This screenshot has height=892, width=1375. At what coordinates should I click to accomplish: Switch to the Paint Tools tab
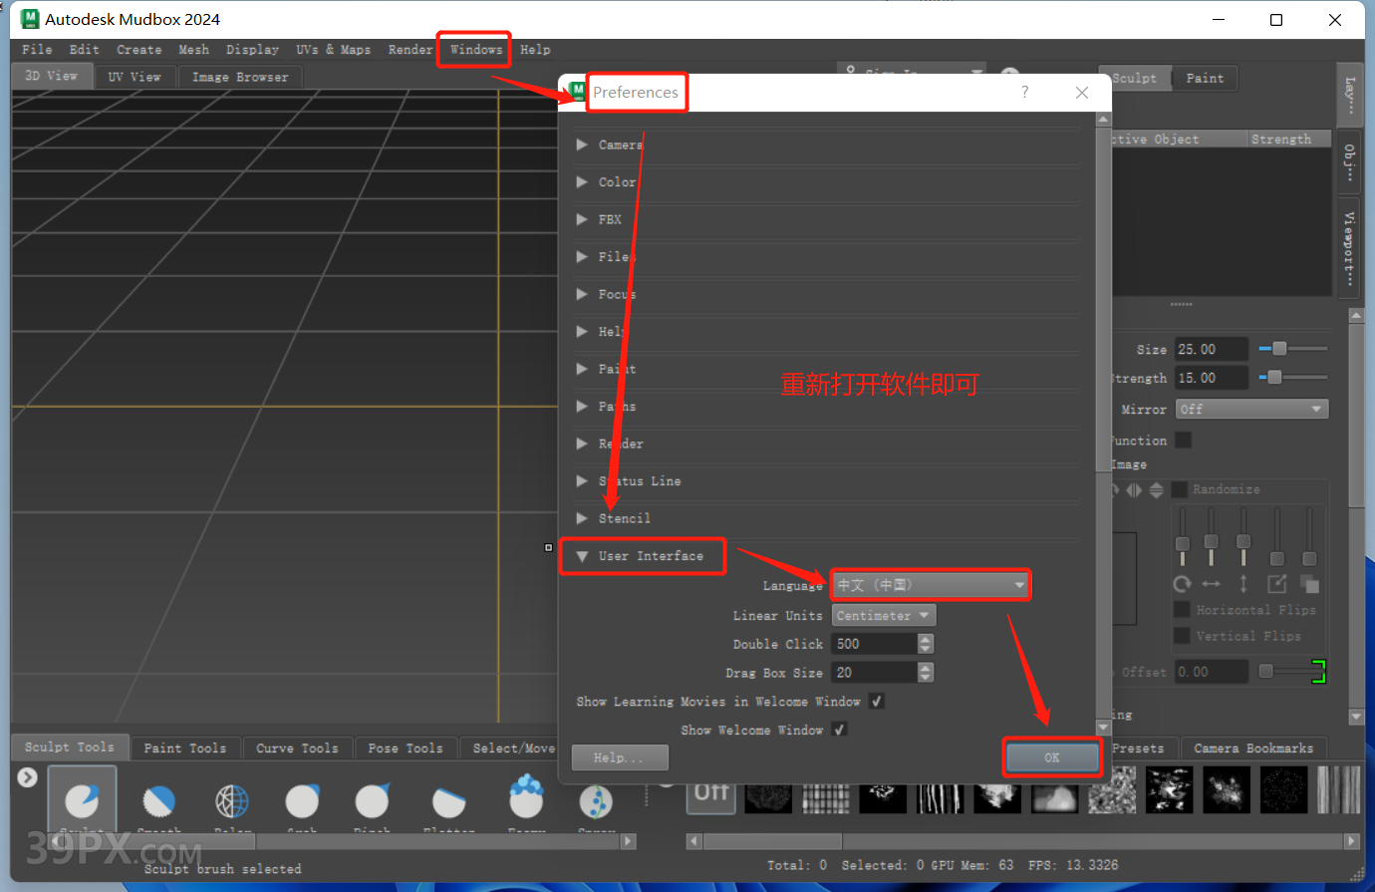(185, 746)
